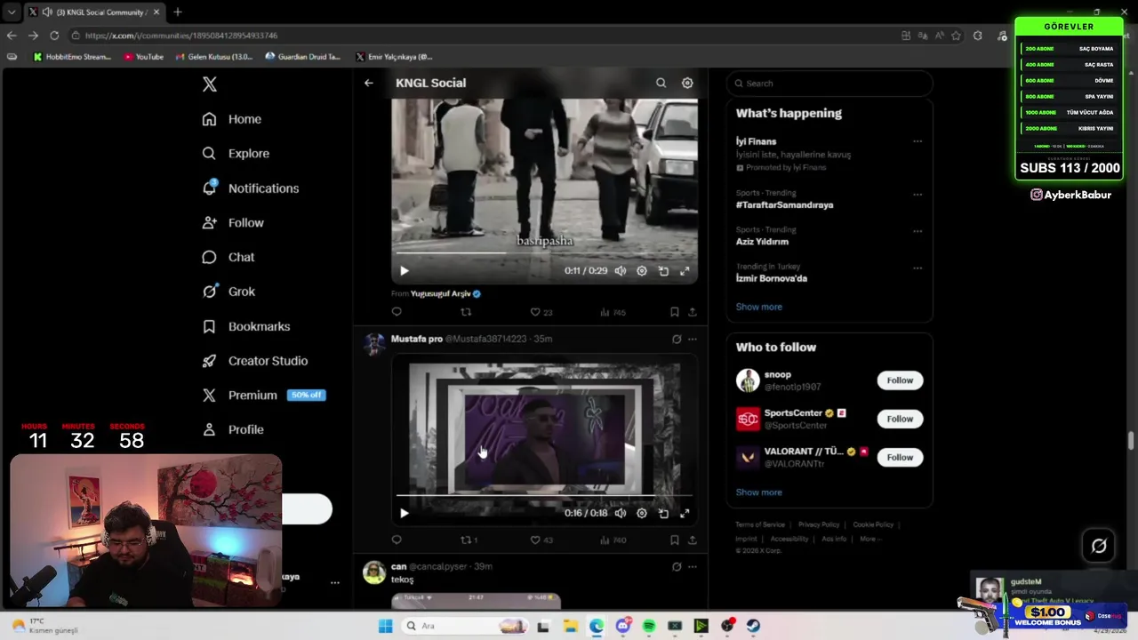Reply to the Yugusuguf Arşiv video post
Screen dimensions: 1138x640
[x=397, y=312]
